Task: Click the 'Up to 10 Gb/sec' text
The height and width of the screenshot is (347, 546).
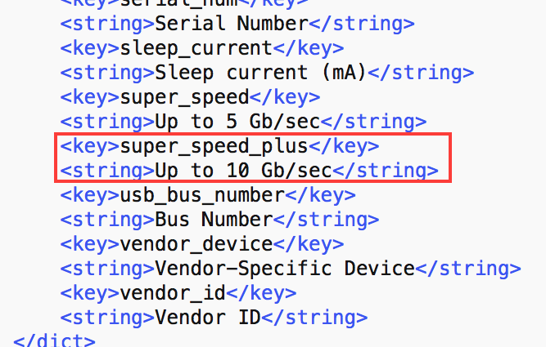Action: pos(242,171)
